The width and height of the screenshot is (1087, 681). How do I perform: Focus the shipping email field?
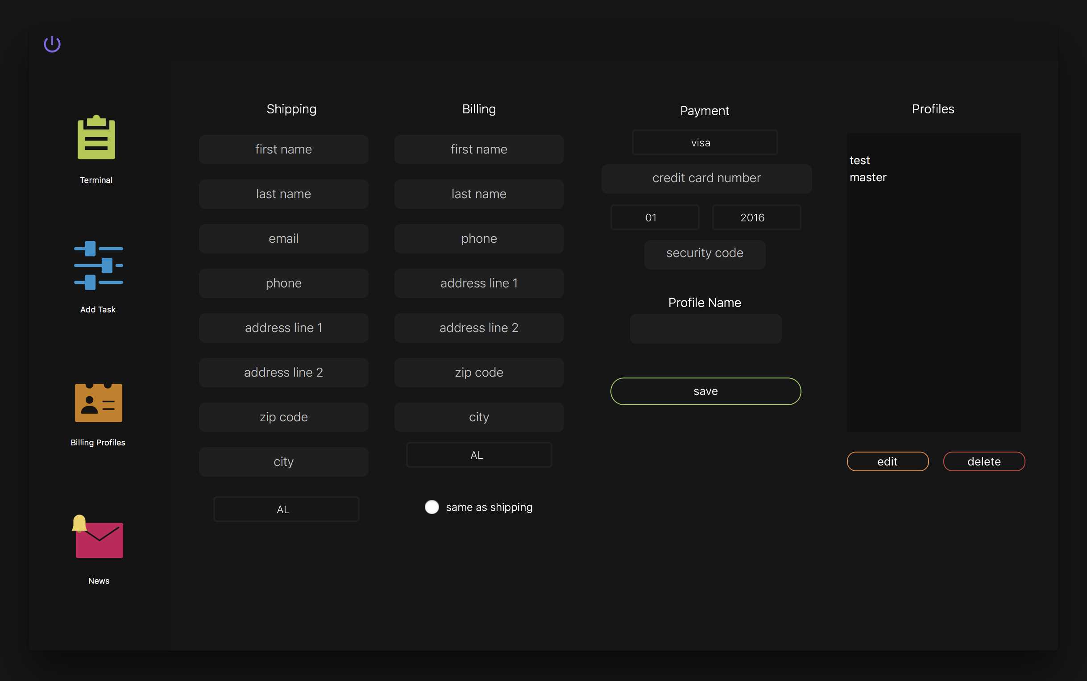tap(283, 239)
